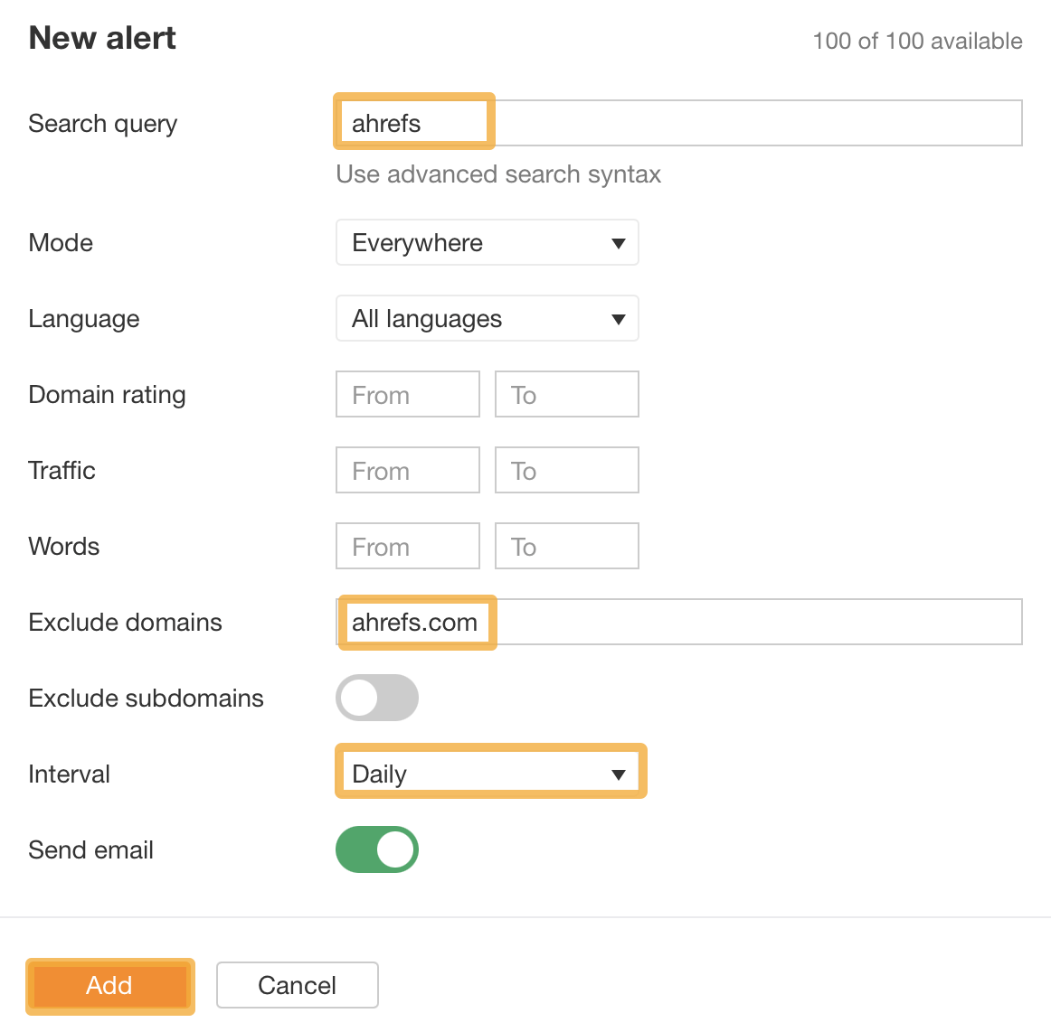Click the Traffic To field
1051x1032 pixels.
click(566, 470)
